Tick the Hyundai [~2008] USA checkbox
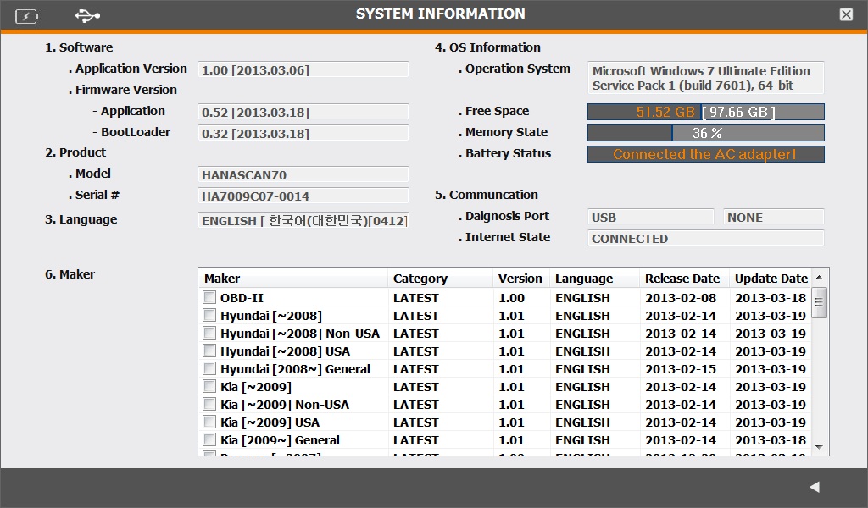Viewport: 868px width, 508px height. coord(209,351)
